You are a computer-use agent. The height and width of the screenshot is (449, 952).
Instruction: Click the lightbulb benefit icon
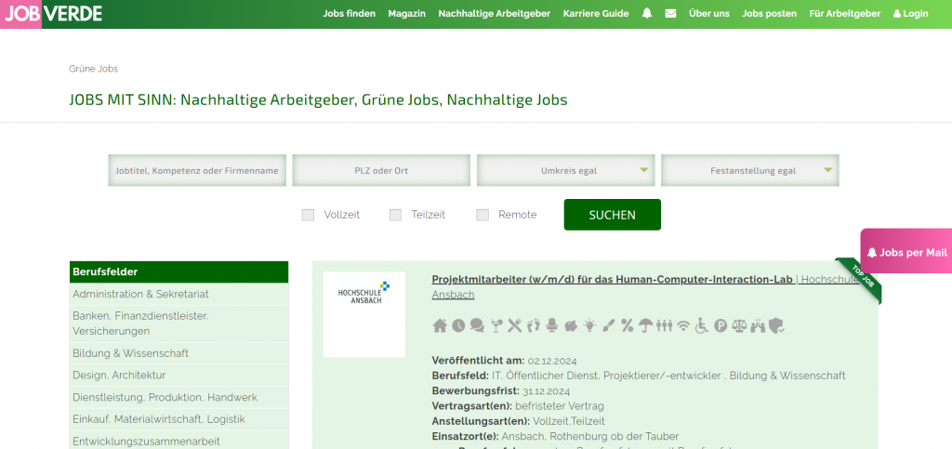click(589, 325)
